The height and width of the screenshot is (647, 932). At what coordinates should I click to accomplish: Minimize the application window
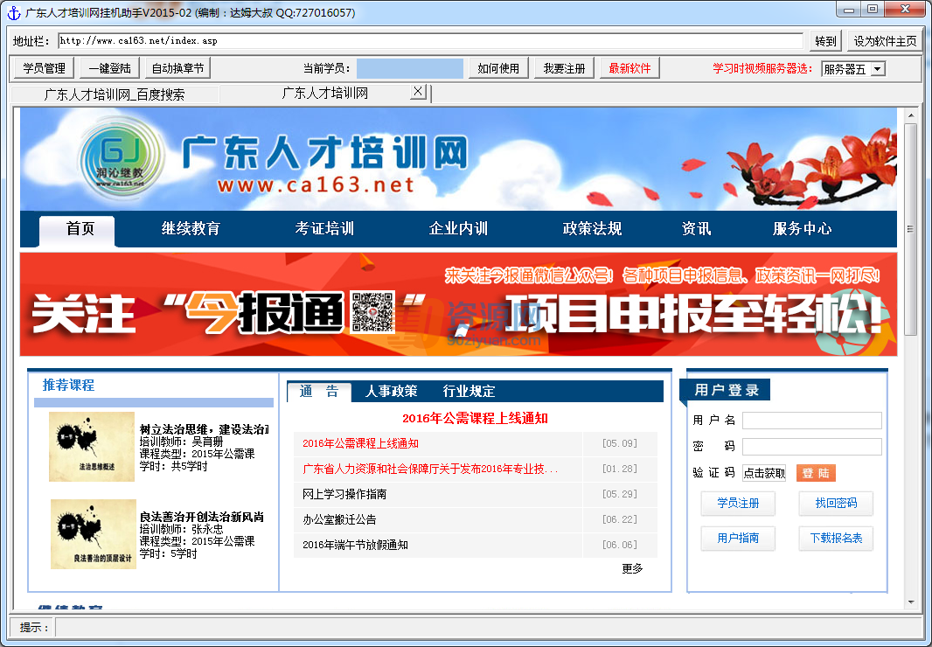849,9
